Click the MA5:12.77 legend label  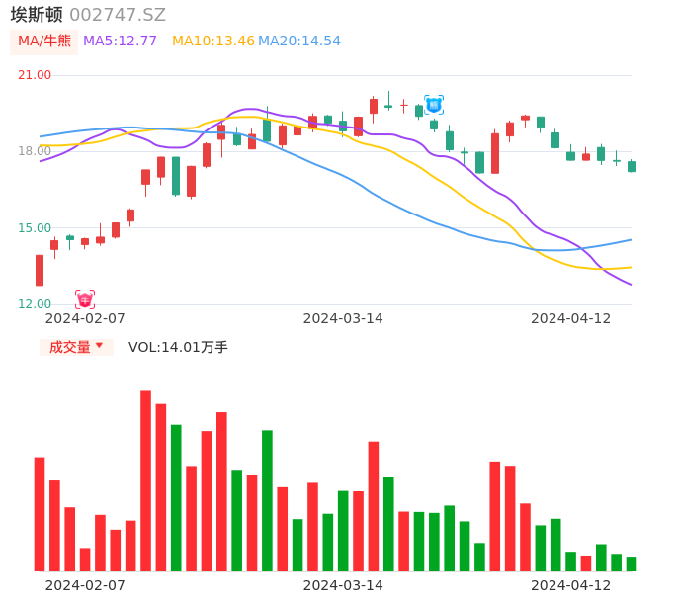tap(120, 42)
